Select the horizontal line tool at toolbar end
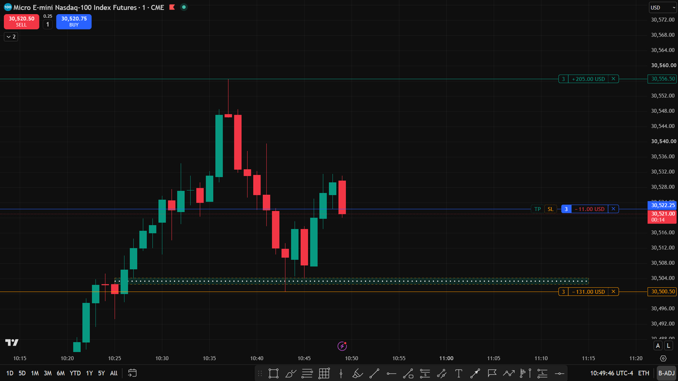 559,373
